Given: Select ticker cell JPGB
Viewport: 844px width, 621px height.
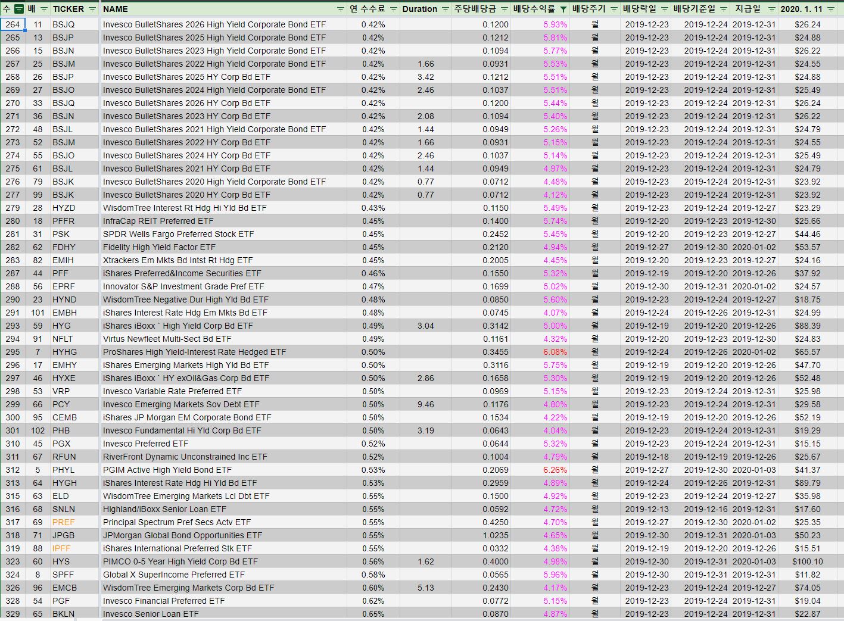Looking at the screenshot, I should point(74,535).
